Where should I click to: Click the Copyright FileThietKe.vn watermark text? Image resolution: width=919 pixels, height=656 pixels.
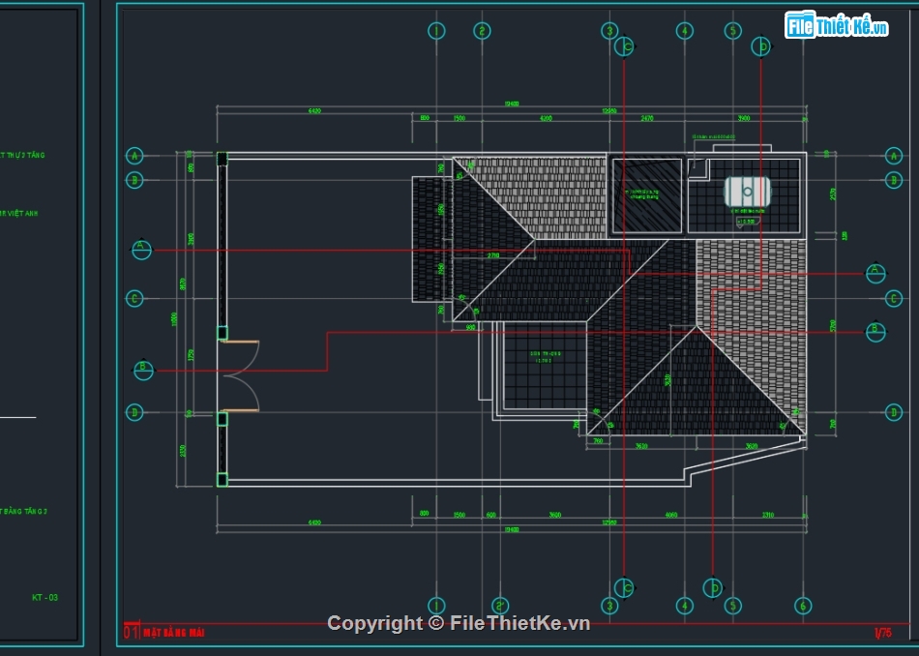(x=459, y=623)
